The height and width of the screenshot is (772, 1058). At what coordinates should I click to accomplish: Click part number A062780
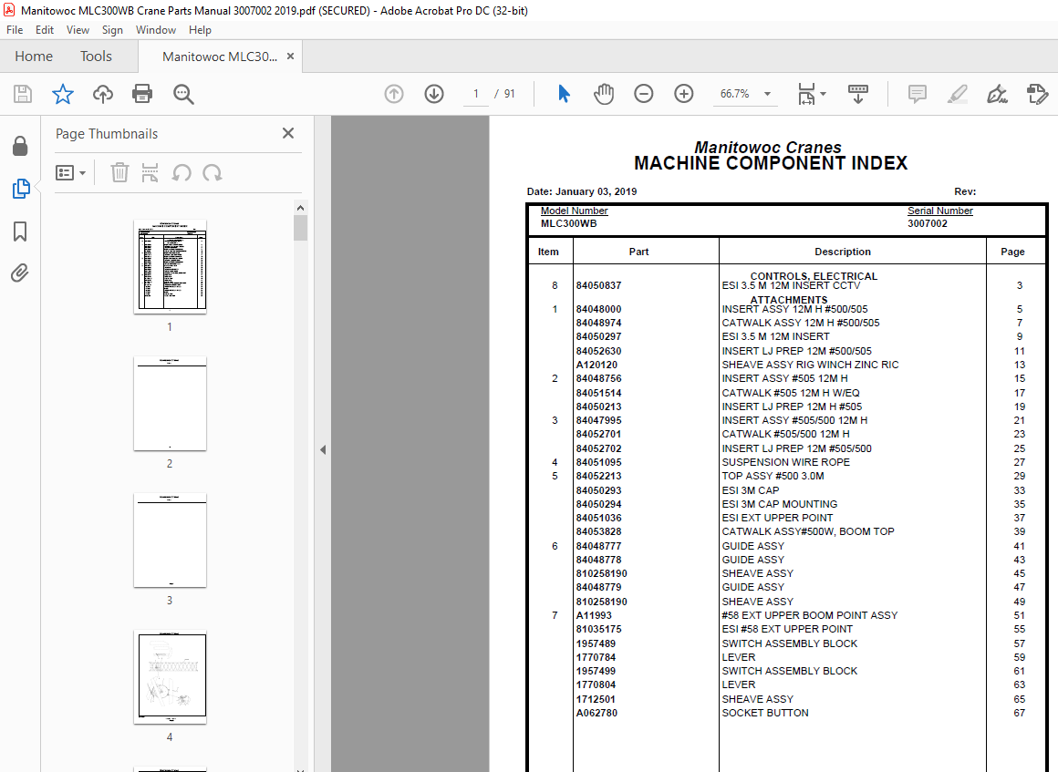[x=596, y=713]
